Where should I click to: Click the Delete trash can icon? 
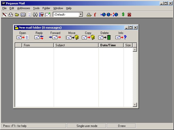(x=104, y=38)
